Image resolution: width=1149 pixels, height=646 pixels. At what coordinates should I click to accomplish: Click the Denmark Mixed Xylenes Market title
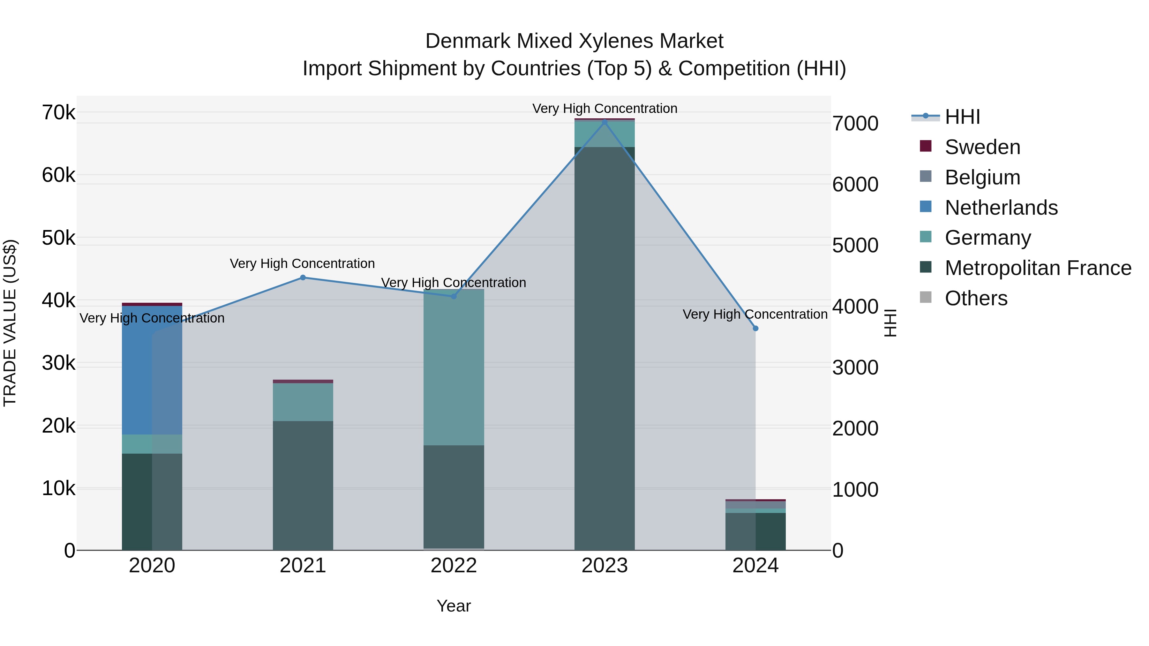pos(574,41)
